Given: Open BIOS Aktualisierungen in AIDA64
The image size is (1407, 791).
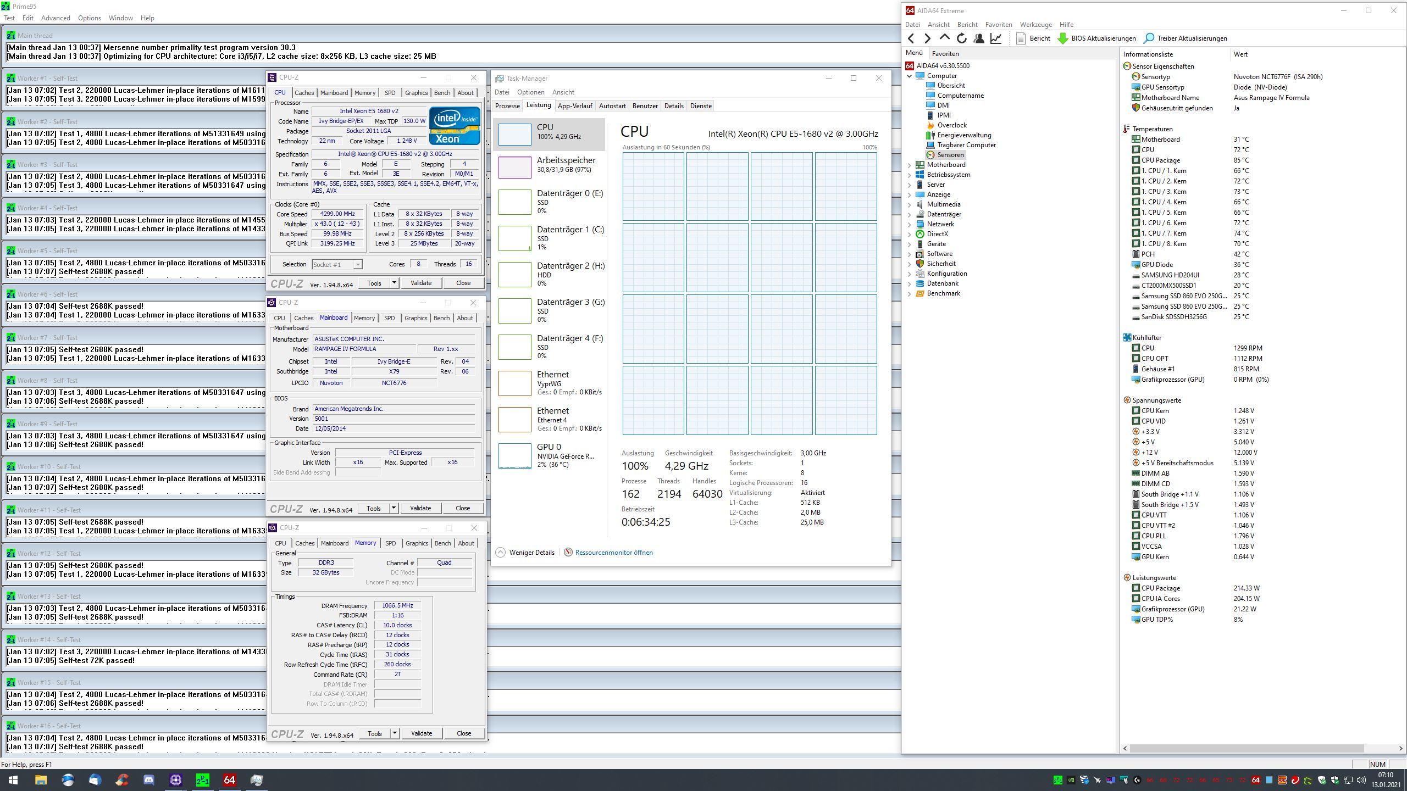Looking at the screenshot, I should (x=1097, y=38).
